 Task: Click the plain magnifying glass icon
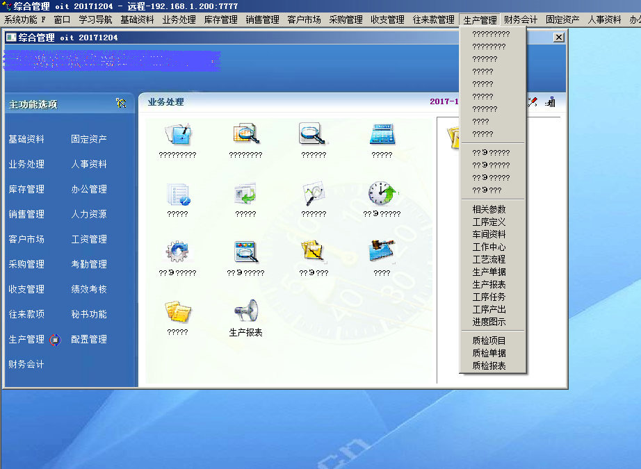point(313,133)
